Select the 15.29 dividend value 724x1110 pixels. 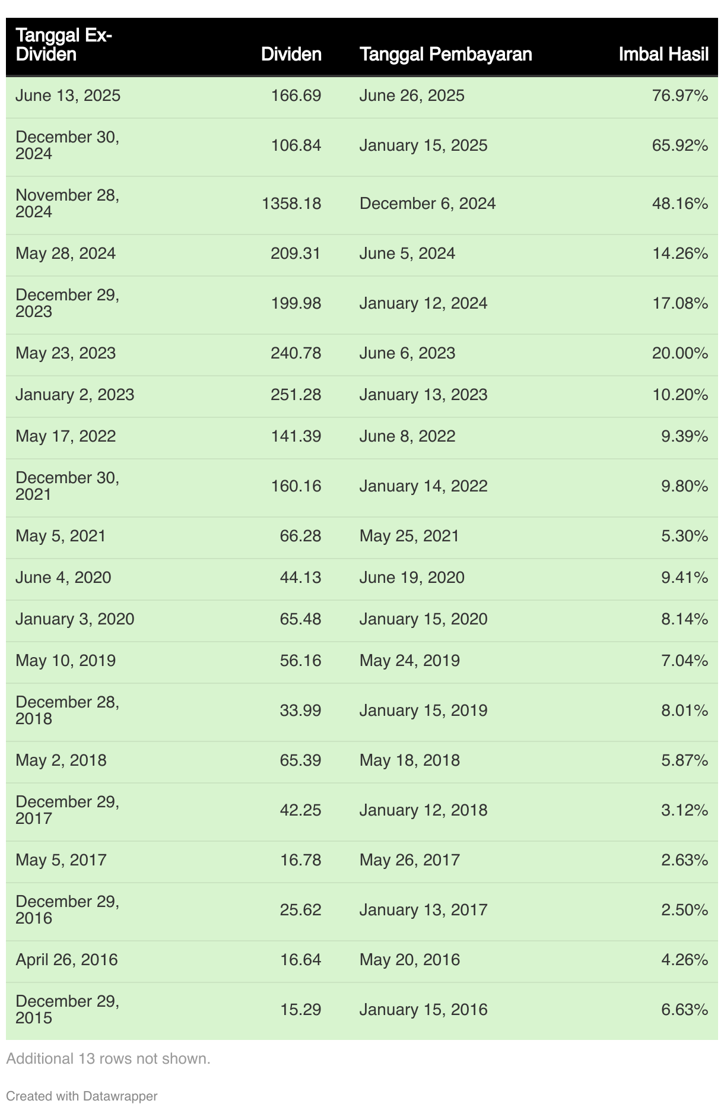300,1010
